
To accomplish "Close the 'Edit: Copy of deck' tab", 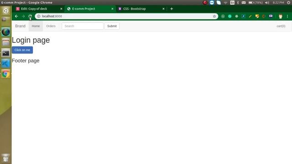I will click(61, 9).
